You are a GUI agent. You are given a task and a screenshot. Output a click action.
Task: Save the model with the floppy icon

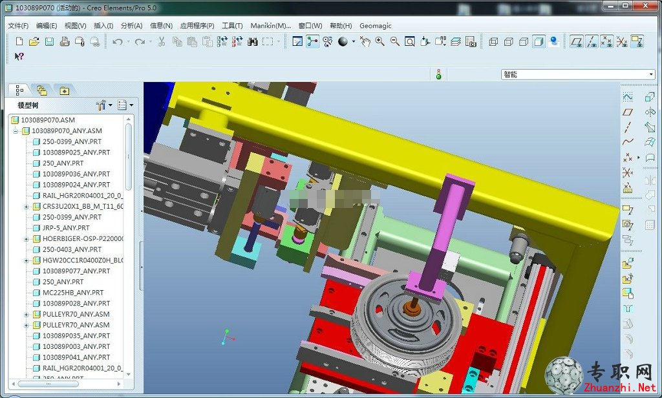click(49, 41)
